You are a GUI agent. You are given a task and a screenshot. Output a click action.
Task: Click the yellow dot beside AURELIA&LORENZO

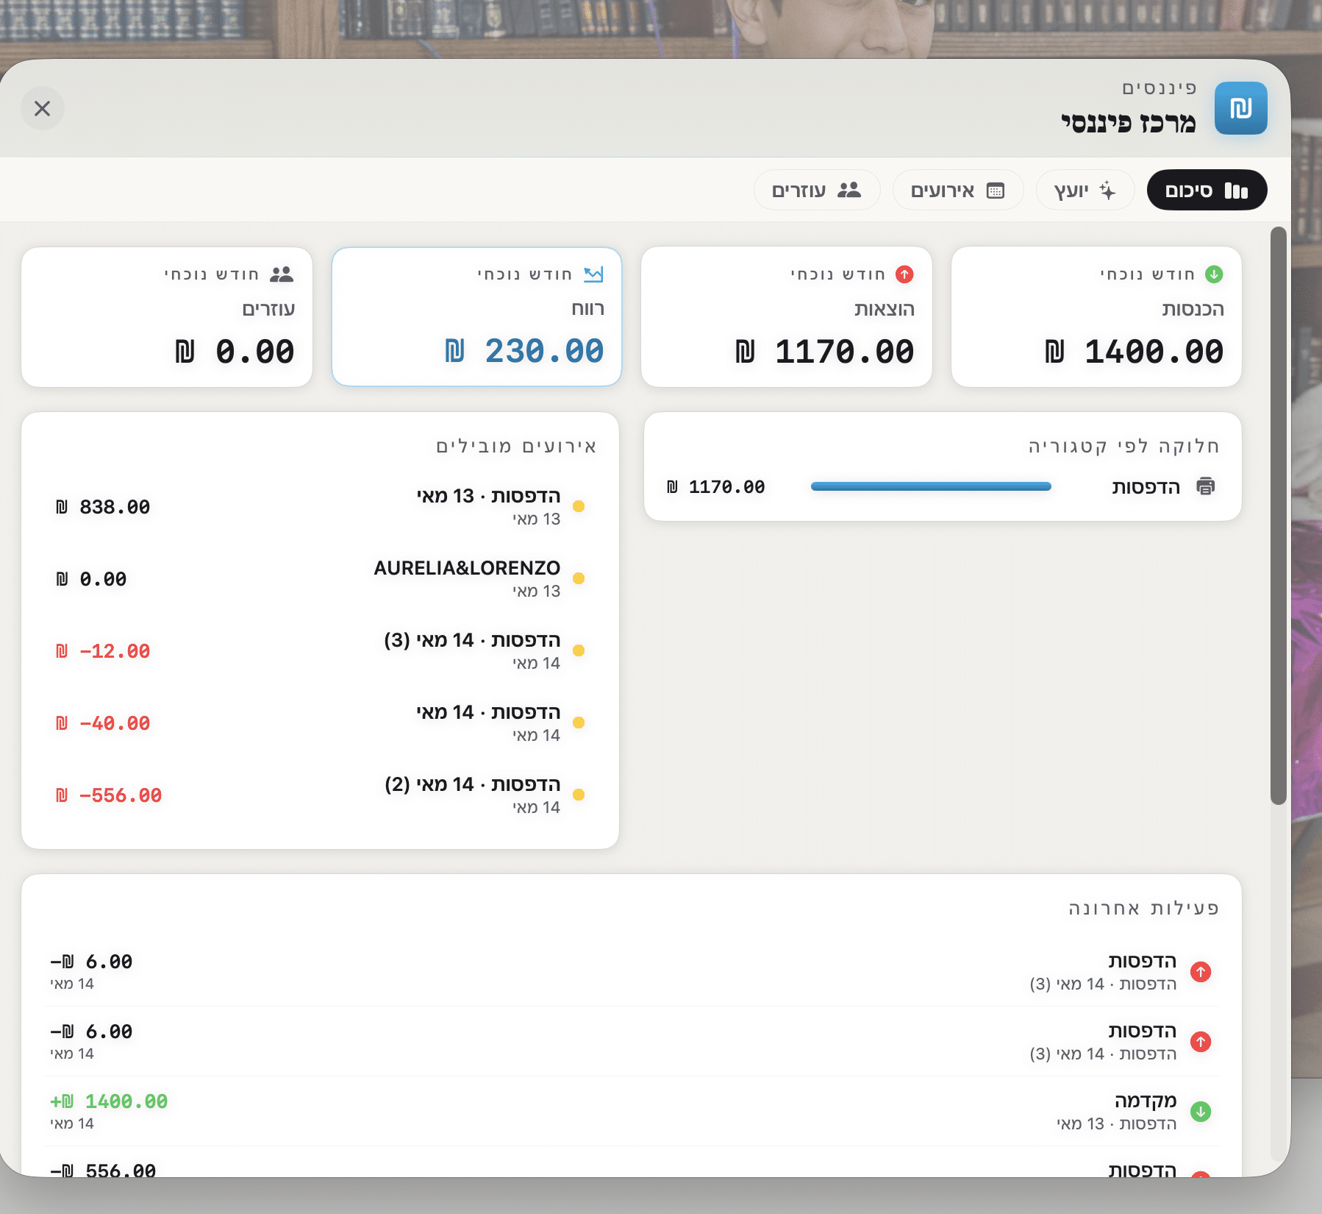coord(579,578)
